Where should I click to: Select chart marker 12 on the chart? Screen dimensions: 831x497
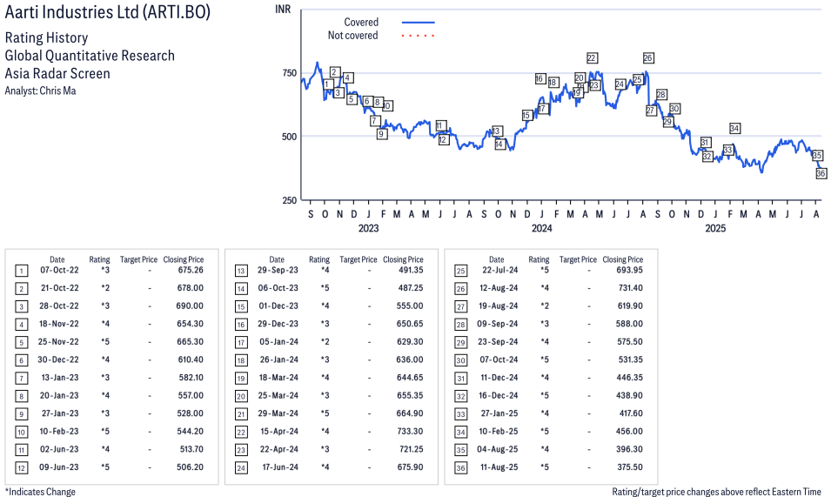pyautogui.click(x=444, y=139)
